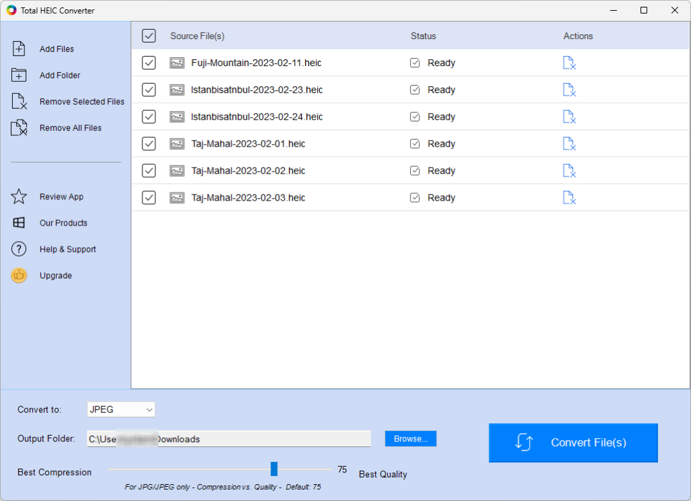Open the Review App link

[x=61, y=196]
